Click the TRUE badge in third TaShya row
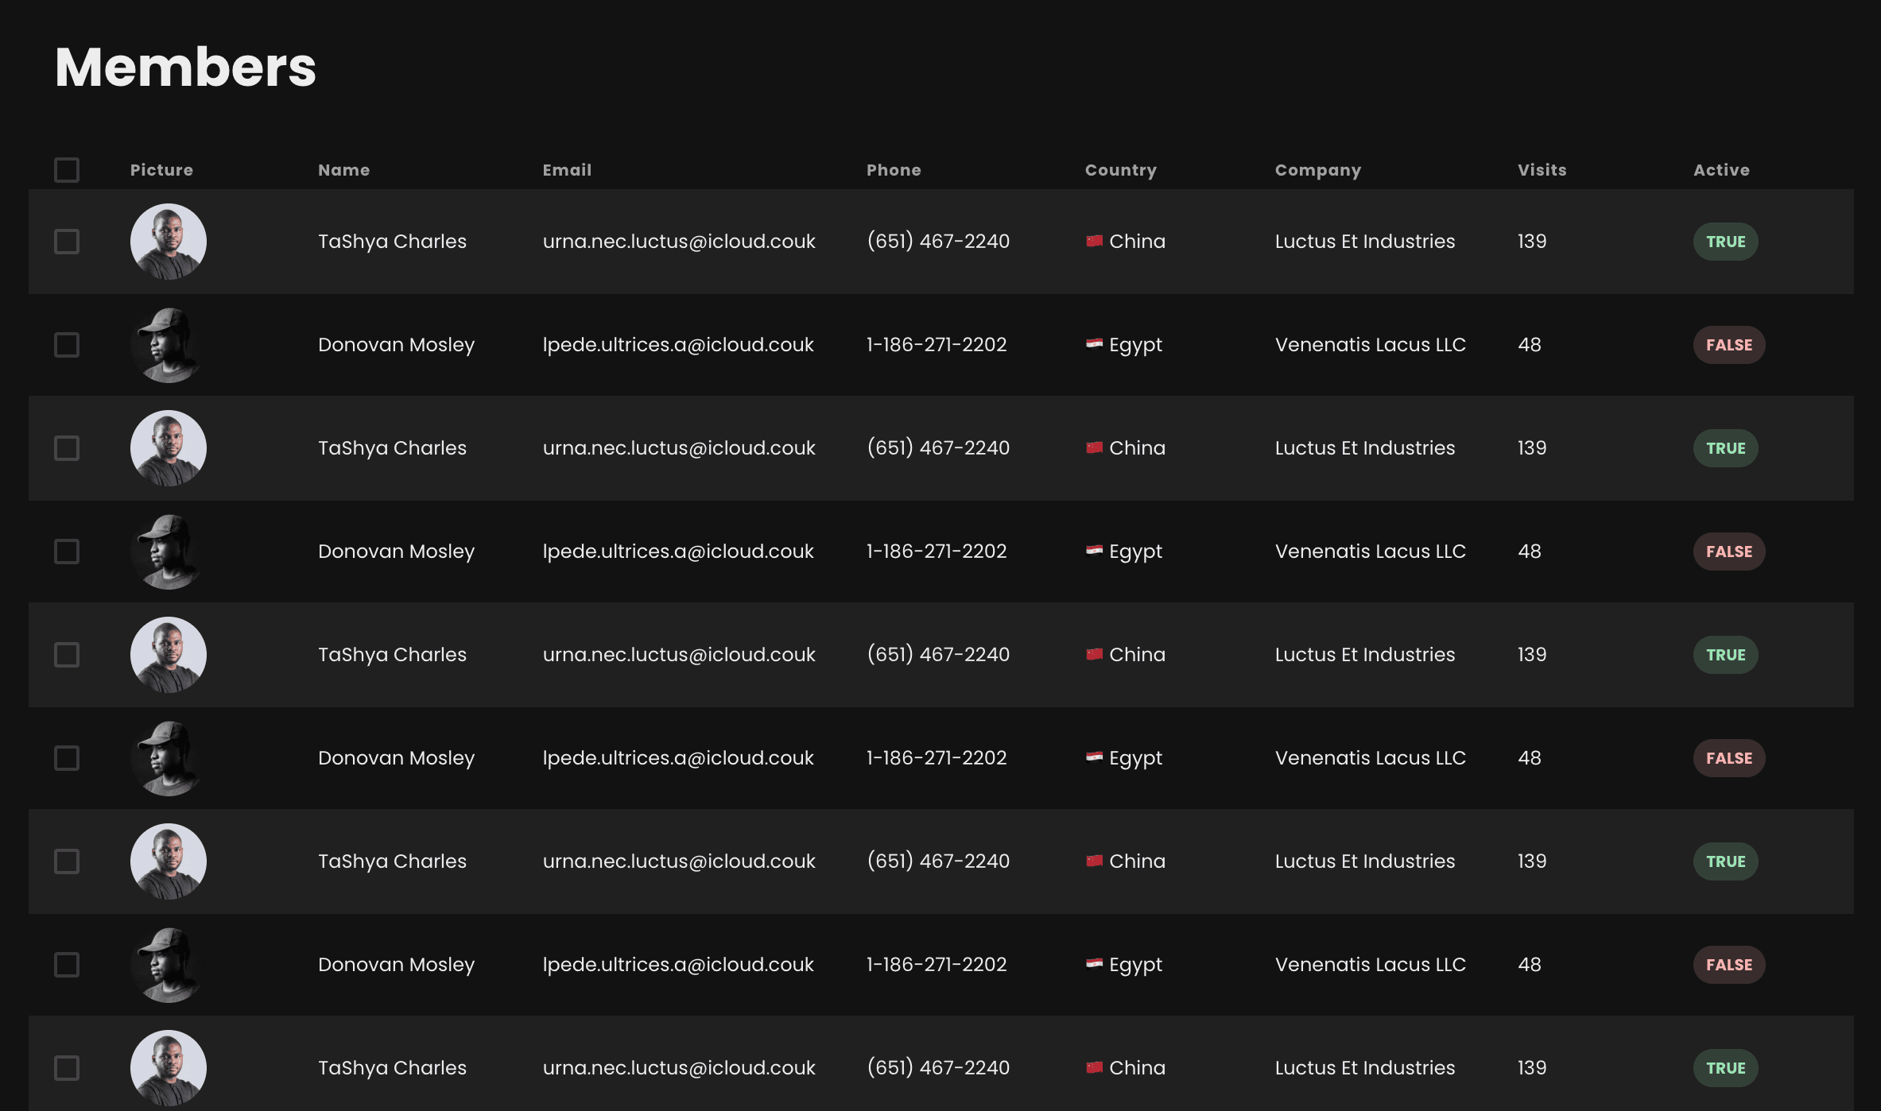The width and height of the screenshot is (1881, 1111). [1725, 655]
